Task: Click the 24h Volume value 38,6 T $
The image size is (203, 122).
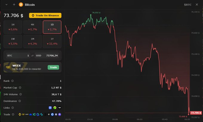Action: pyautogui.click(x=56, y=94)
